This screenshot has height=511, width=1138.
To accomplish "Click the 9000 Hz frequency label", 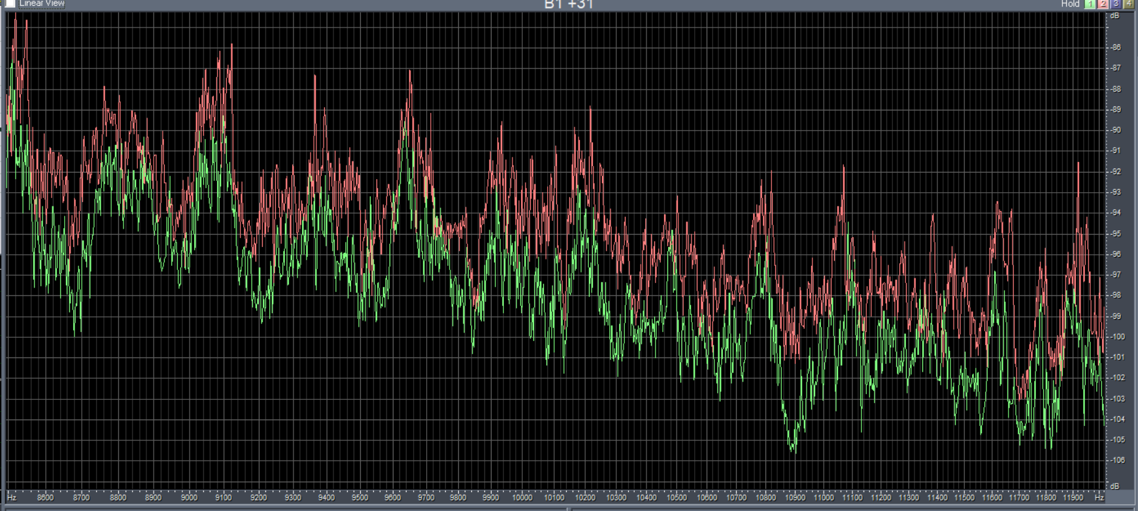I will click(x=188, y=497).
